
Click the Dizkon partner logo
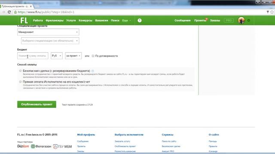pyautogui.click(x=23, y=146)
